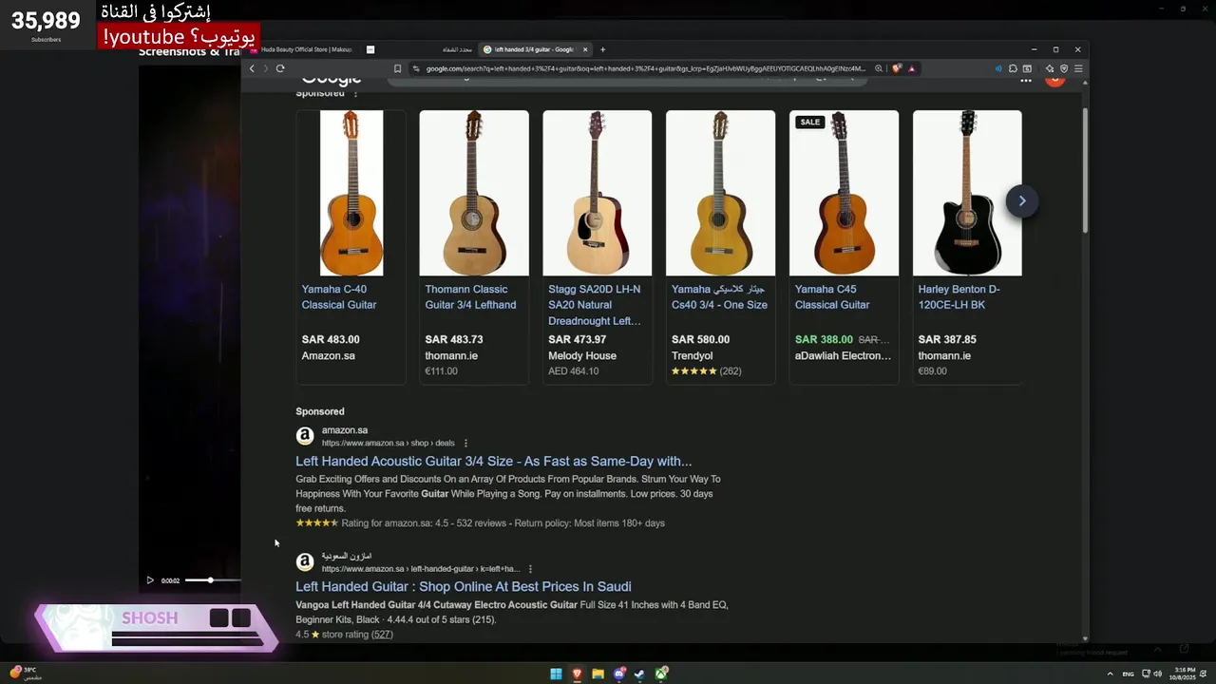Open Left Handed Acoustic Guitar 3/4 Size link
Screen dimensions: 1216x684
pyautogui.click(x=493, y=462)
